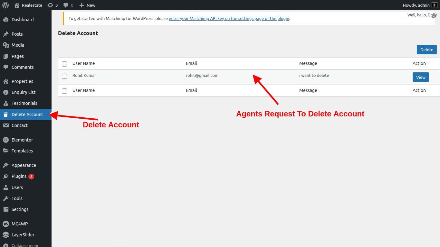This screenshot has width=440, height=247.
Task: Open the Mailchimp API key settings link
Action: point(229,19)
